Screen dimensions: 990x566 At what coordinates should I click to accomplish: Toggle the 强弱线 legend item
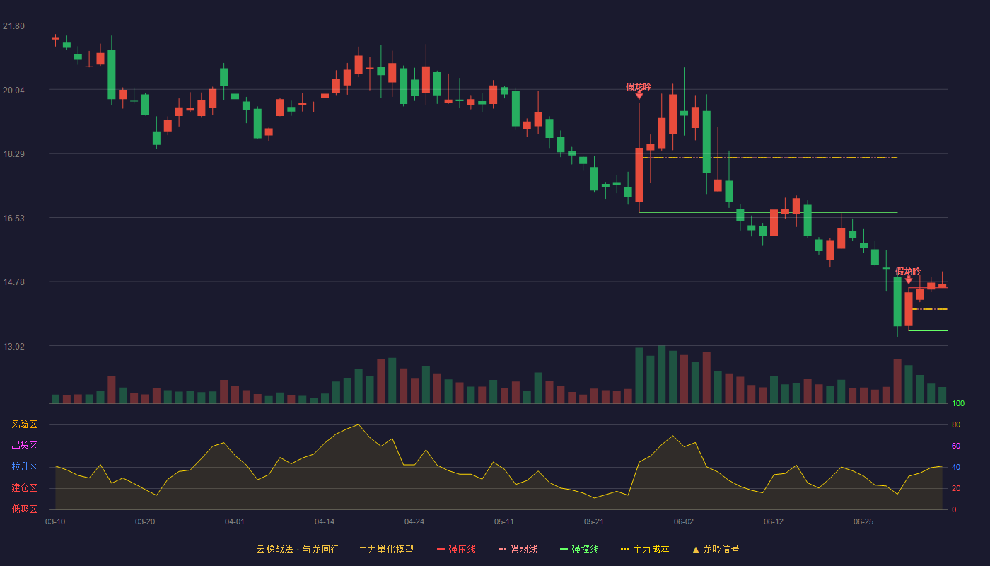click(518, 549)
